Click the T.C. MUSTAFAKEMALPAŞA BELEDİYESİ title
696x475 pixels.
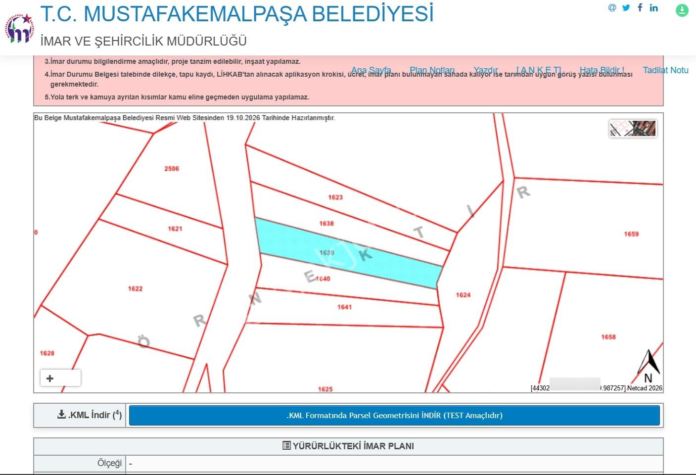(x=237, y=14)
